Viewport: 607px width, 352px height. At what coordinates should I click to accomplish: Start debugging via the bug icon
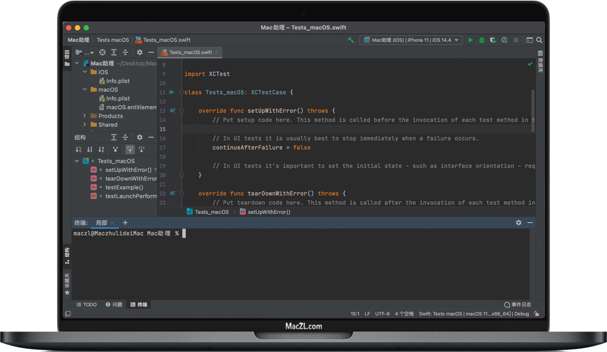coord(482,40)
